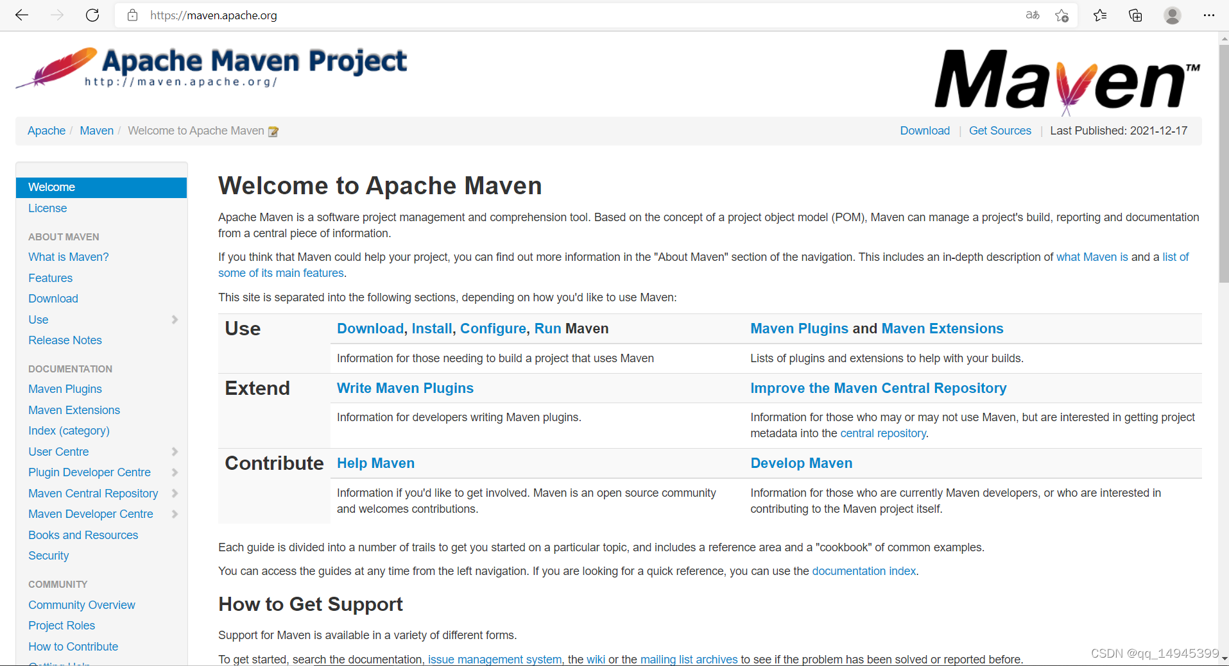Add this page to favorites star icon
This screenshot has height=666, width=1229.
(1062, 15)
